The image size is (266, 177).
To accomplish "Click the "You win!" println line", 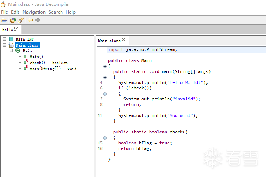I will click(158, 115).
